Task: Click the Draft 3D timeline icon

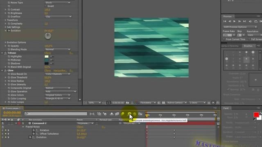Action: 105,114
